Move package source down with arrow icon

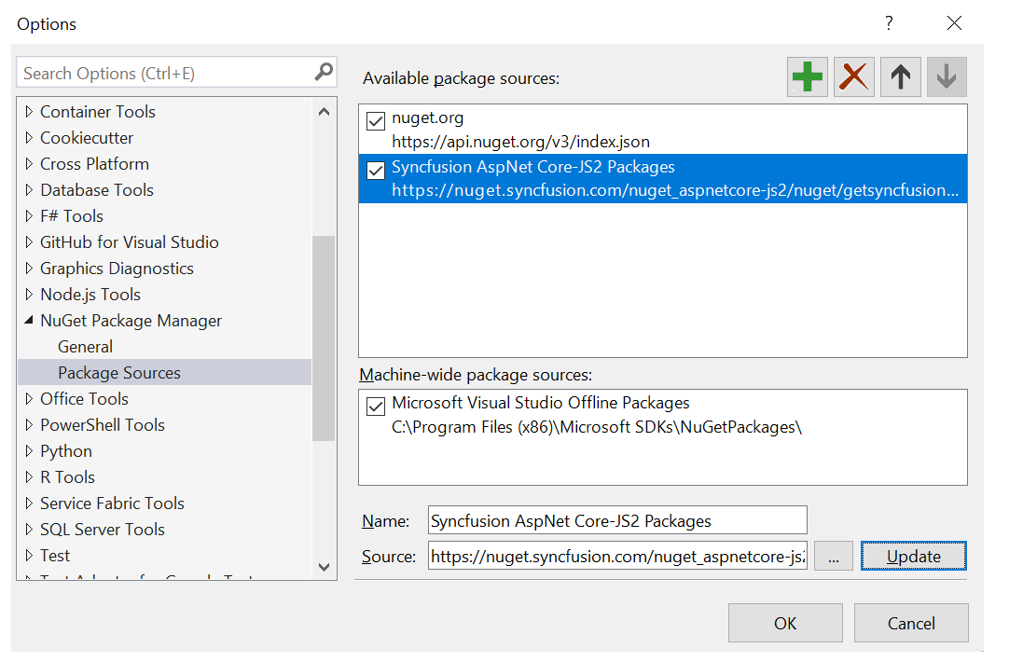(x=947, y=77)
